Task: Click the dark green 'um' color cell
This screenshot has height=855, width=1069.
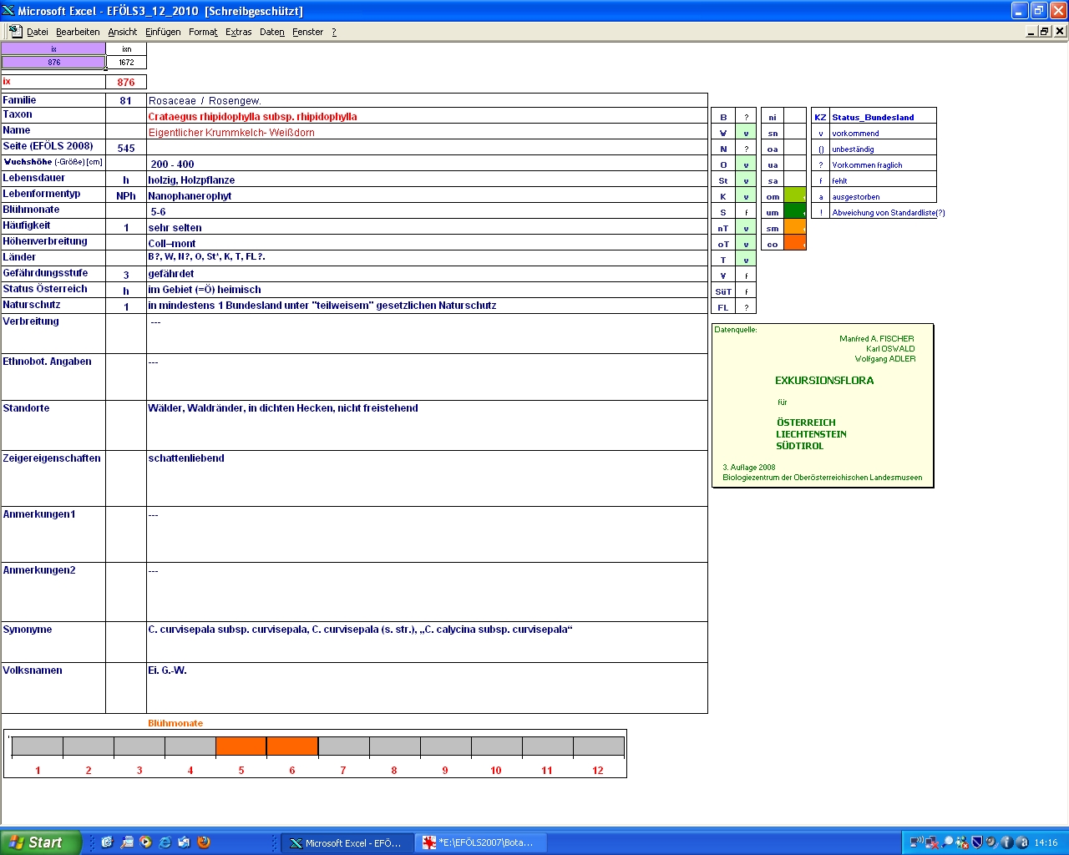Action: pos(795,212)
